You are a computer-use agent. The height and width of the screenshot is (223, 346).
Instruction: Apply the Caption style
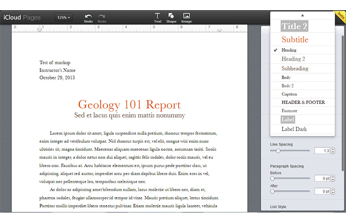pos(303,94)
